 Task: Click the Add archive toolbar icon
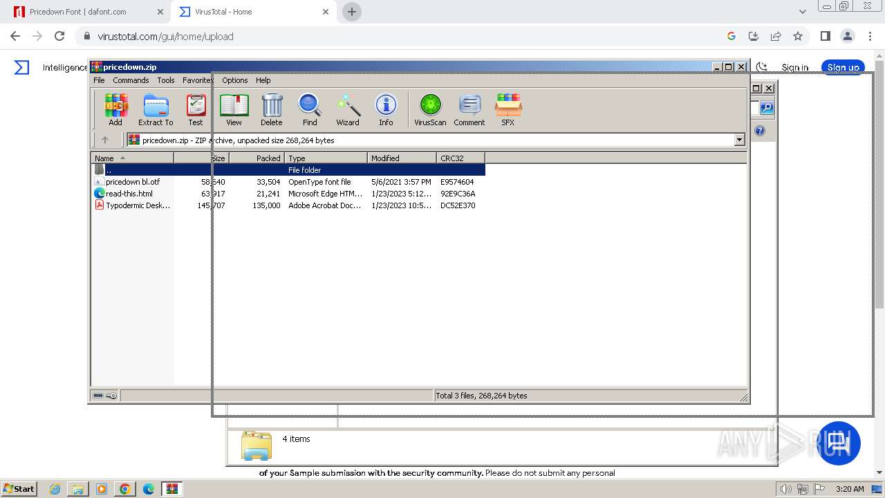pos(115,110)
